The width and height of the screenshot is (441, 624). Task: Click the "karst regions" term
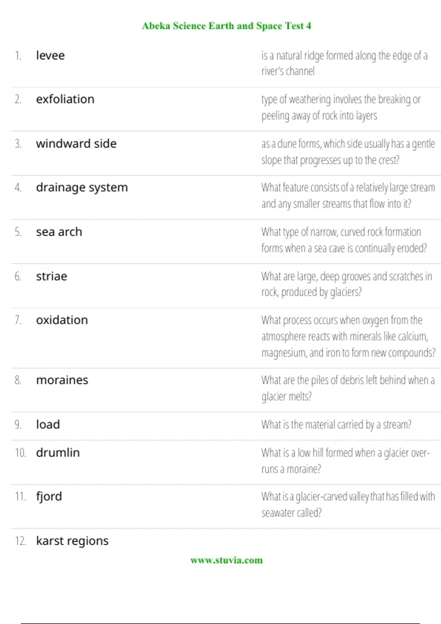tap(72, 541)
